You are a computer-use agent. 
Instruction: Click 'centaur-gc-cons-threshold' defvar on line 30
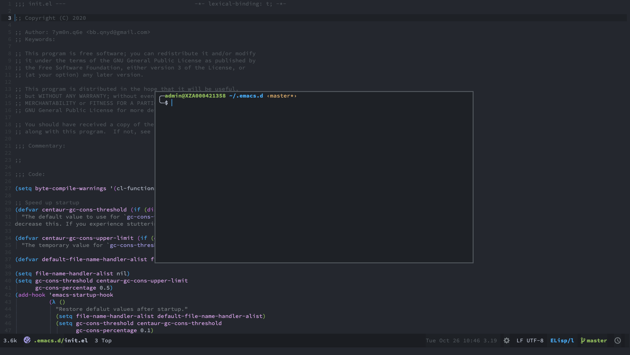pyautogui.click(x=84, y=210)
